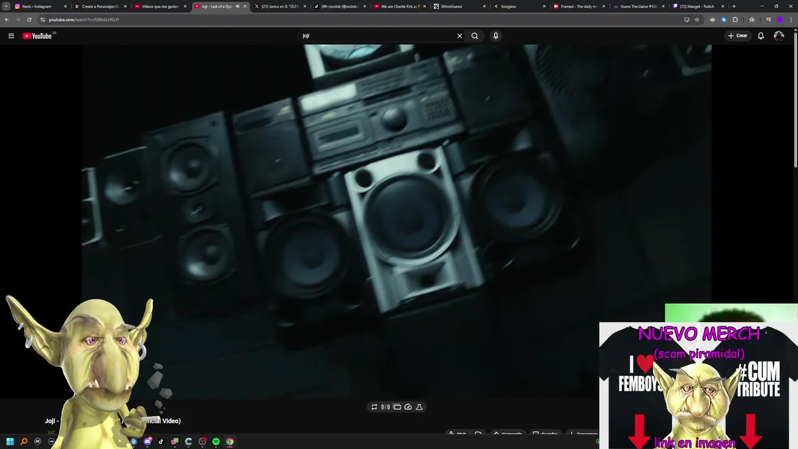Open the Chrome profile avatar
The width and height of the screenshot is (798, 449).
(x=779, y=19)
